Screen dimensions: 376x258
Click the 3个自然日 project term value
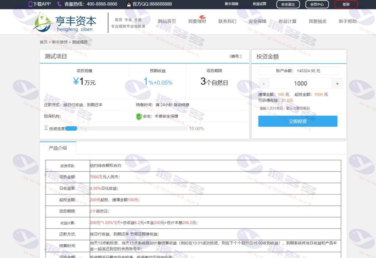click(x=214, y=81)
